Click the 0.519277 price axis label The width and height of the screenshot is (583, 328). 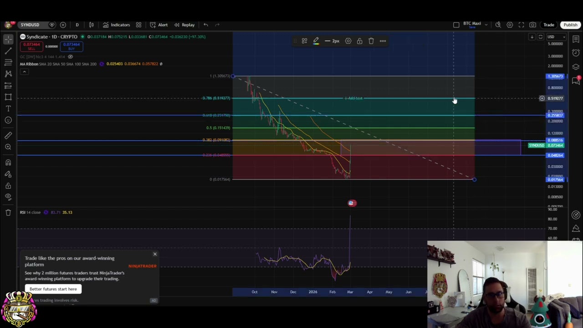coord(555,98)
